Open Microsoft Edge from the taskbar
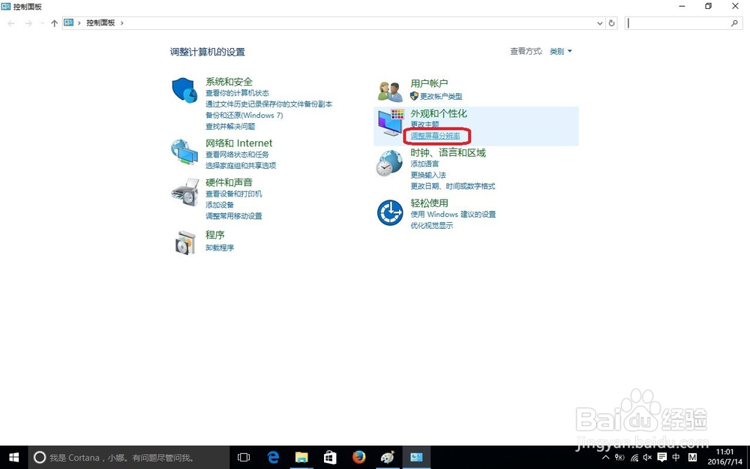Viewport: 750px width, 469px height. pyautogui.click(x=272, y=457)
